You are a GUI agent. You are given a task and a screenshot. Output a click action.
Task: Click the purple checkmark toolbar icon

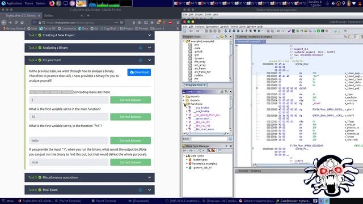click(289, 31)
